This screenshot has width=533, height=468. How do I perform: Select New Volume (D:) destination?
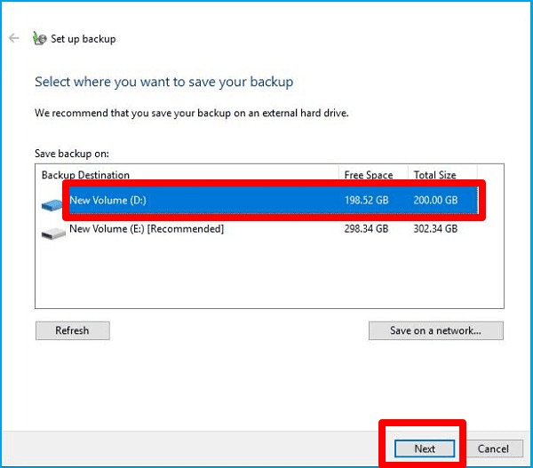tap(274, 200)
